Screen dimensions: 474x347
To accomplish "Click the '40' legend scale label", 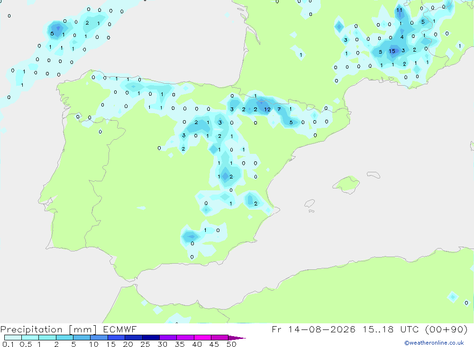I will click(197, 344).
